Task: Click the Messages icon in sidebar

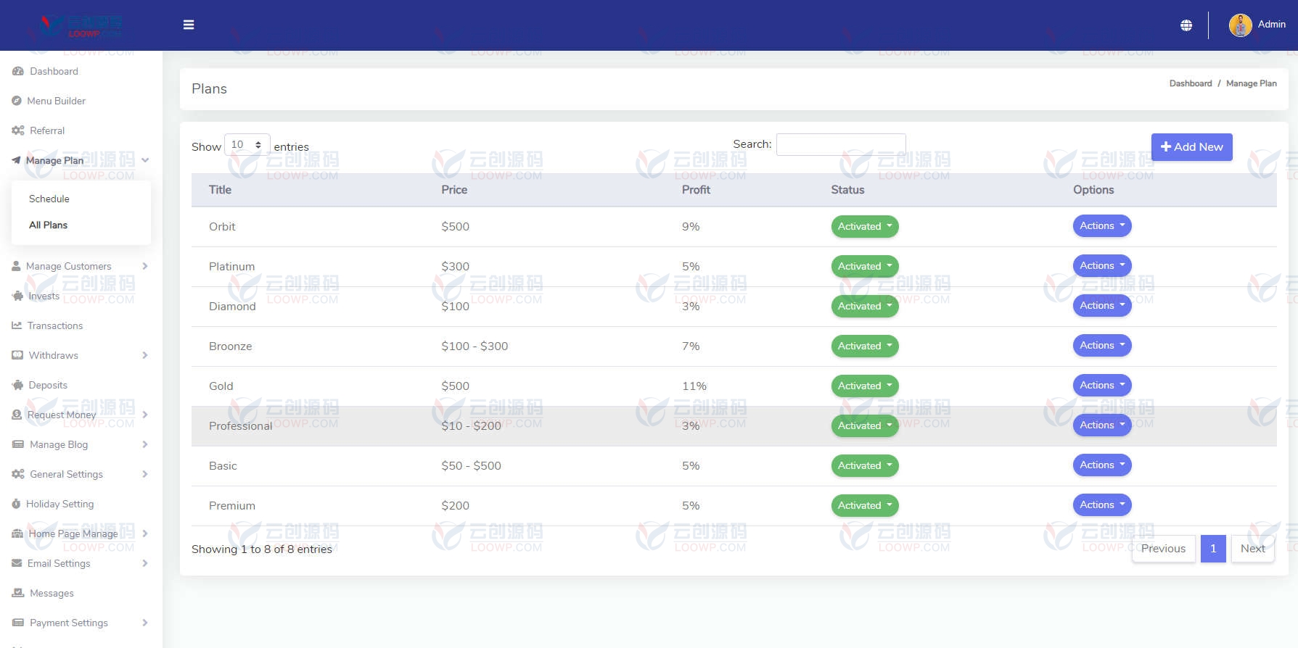Action: pyautogui.click(x=17, y=593)
